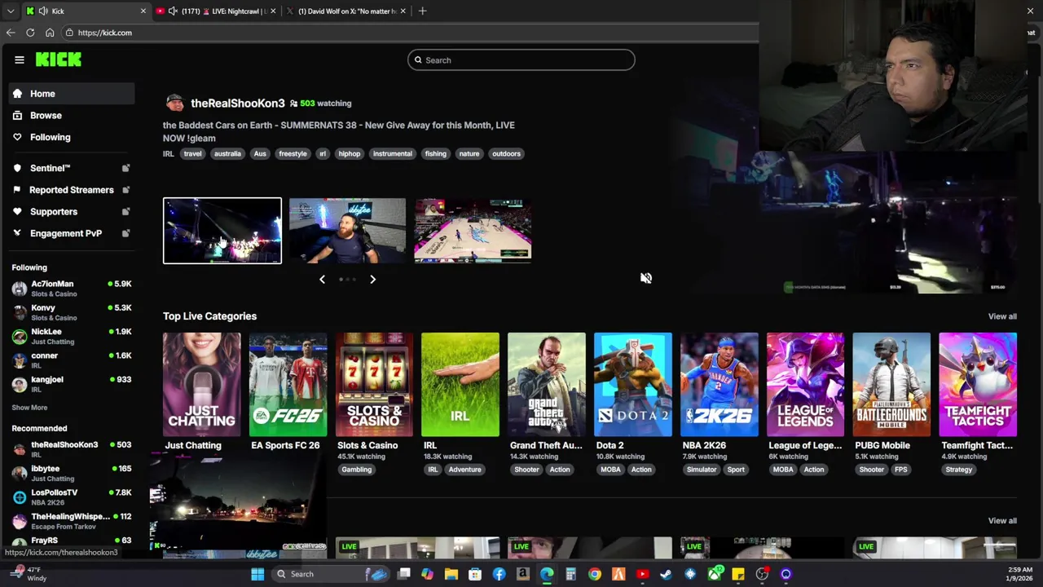Viewport: 1043px width, 587px height.
Task: Open File Explorer from taskbar
Action: pyautogui.click(x=451, y=574)
